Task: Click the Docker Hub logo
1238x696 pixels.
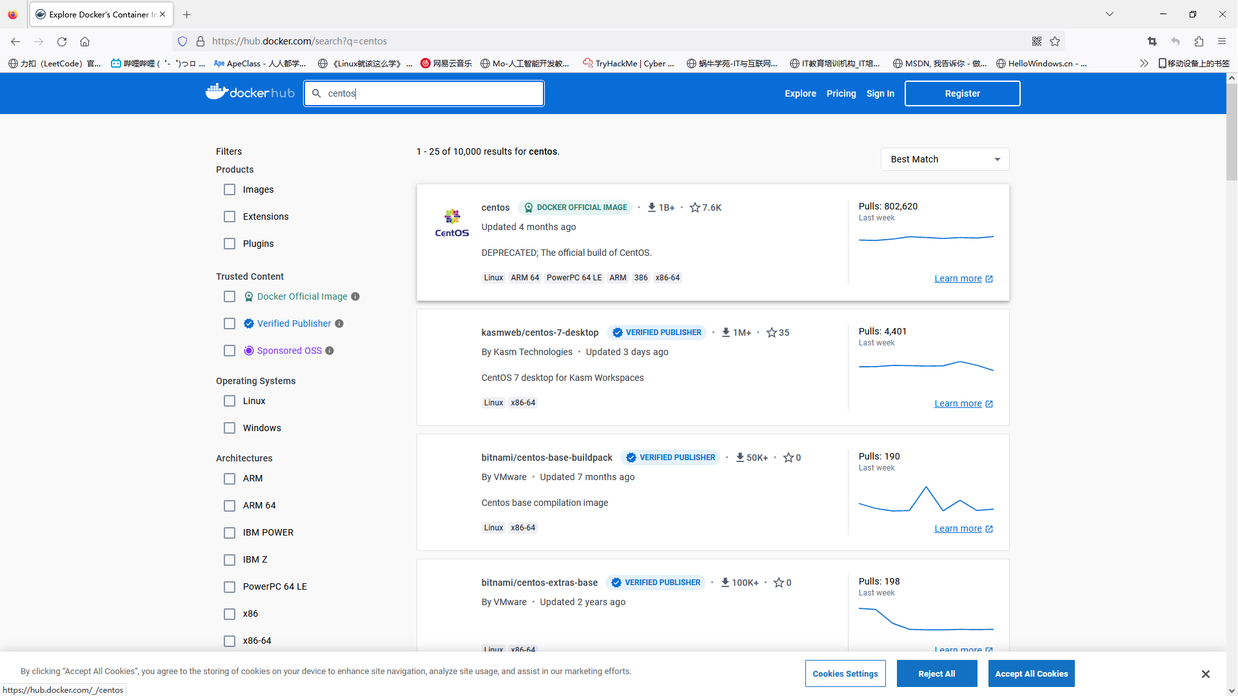Action: 250,93
